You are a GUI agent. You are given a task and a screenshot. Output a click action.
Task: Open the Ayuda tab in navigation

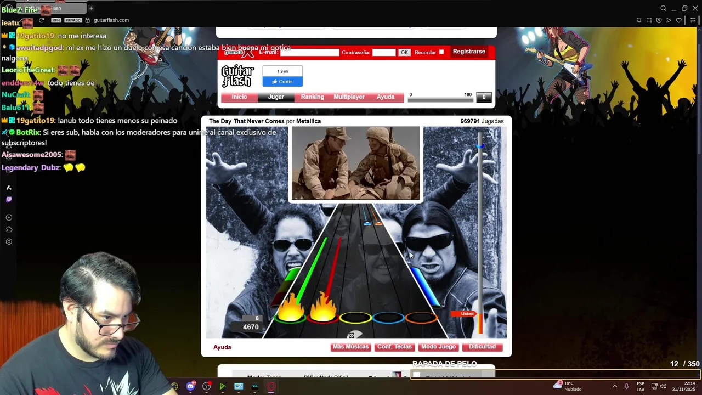(386, 97)
